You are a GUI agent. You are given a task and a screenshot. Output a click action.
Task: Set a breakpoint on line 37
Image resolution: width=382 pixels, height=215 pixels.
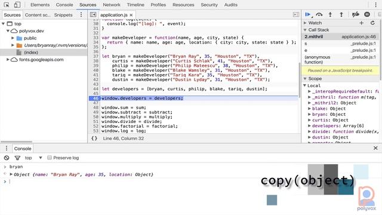point(95,56)
